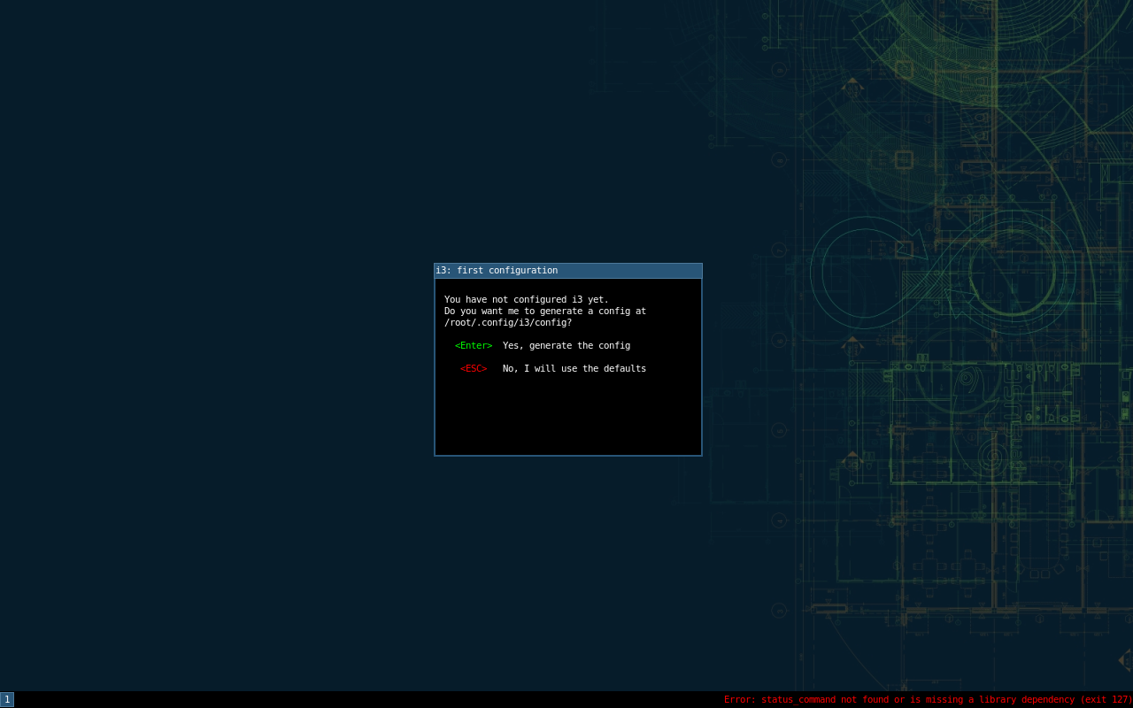Click the red <ESC> key label
The height and width of the screenshot is (708, 1133).
click(x=474, y=368)
